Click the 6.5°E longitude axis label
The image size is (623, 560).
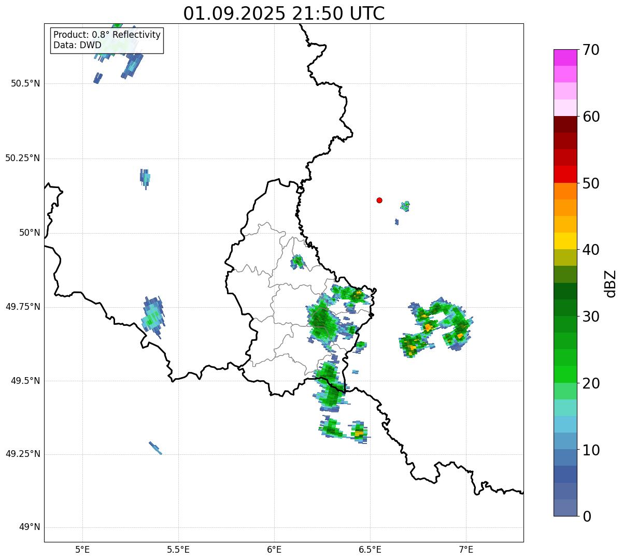(370, 549)
